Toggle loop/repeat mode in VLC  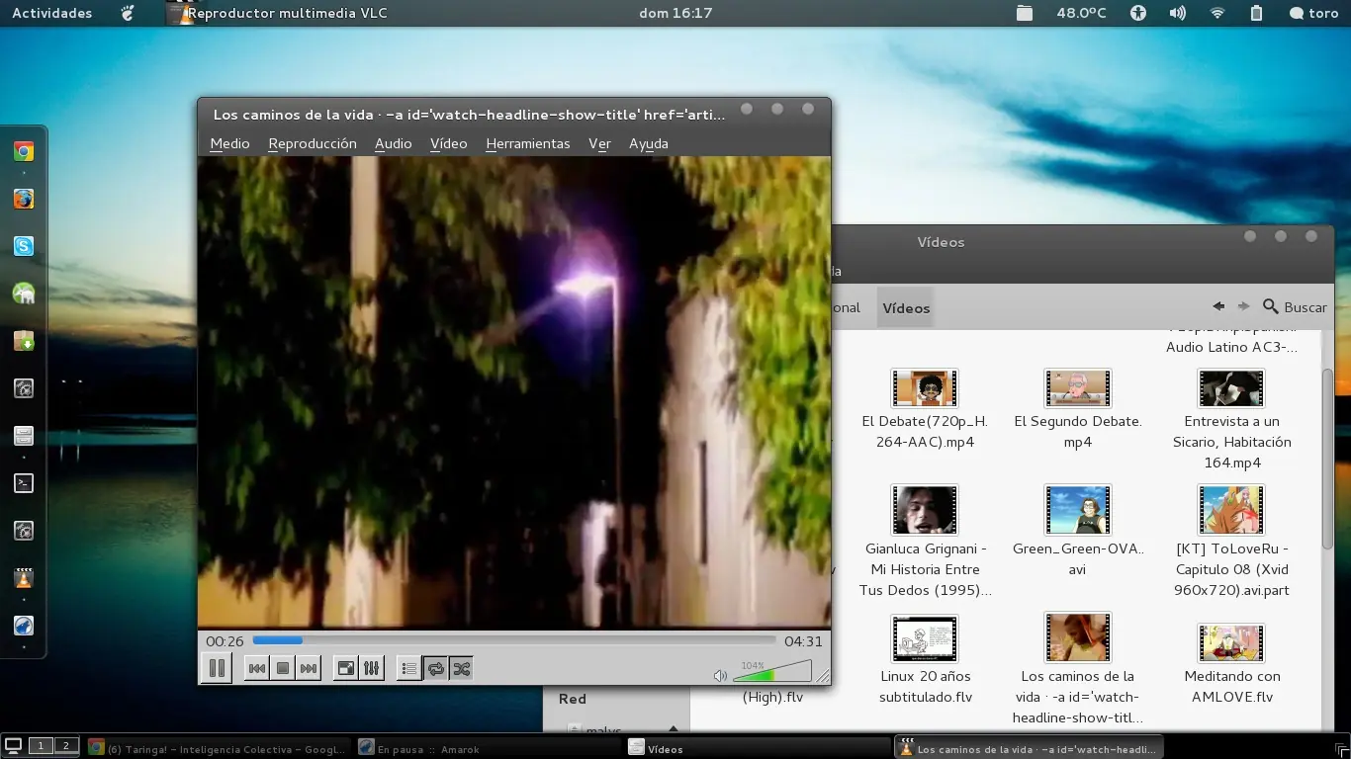(435, 669)
